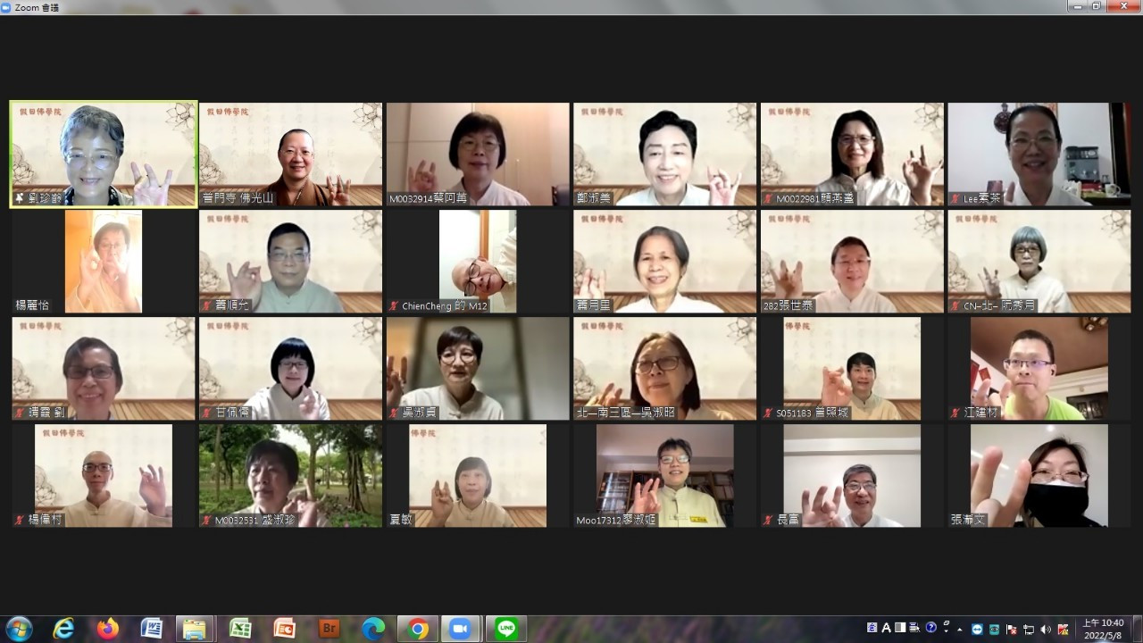Toggle full/half-width character shape button
Screen dimensions: 1143x643
pyautogui.click(x=901, y=628)
